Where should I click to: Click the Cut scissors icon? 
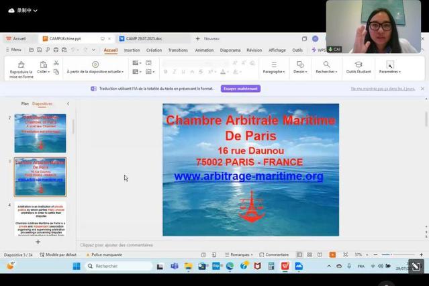(x=56, y=63)
